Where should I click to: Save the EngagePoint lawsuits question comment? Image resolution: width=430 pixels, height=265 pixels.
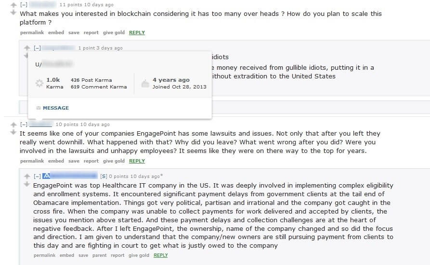click(74, 161)
